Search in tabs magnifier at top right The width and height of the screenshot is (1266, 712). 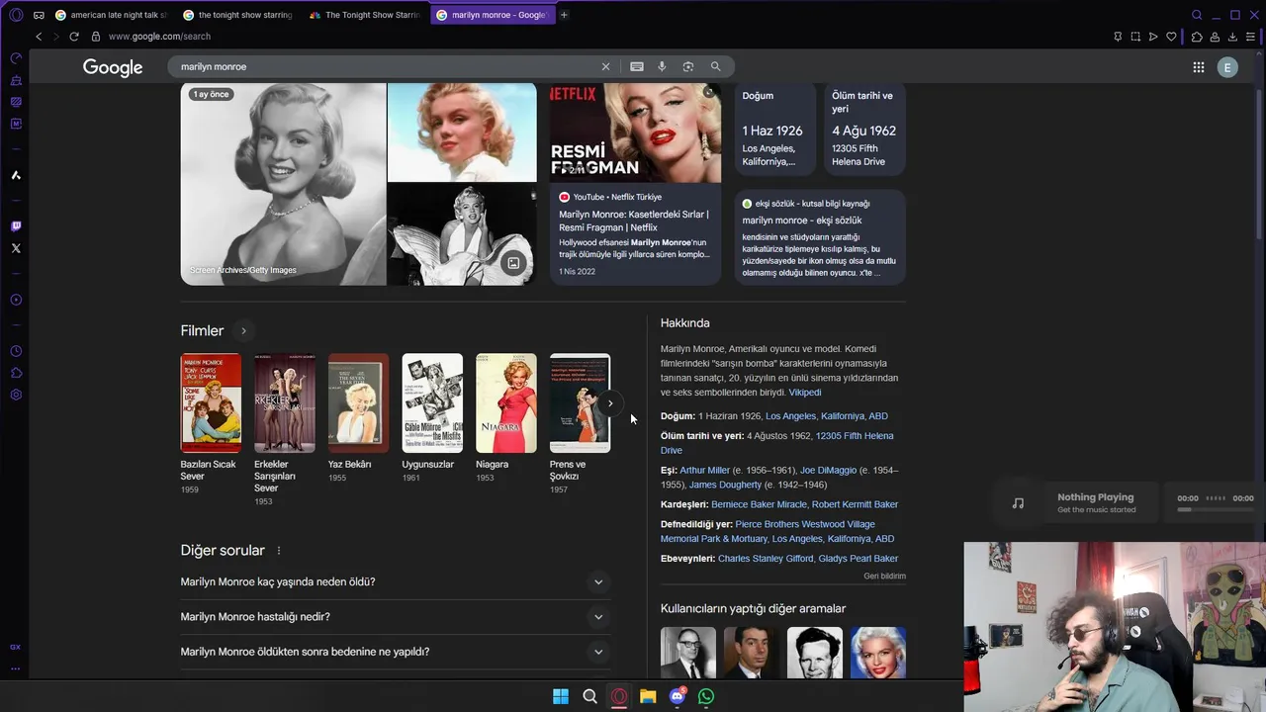(x=1197, y=15)
